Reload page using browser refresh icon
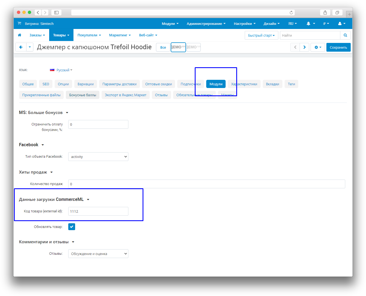The image size is (366, 296). click(x=291, y=13)
